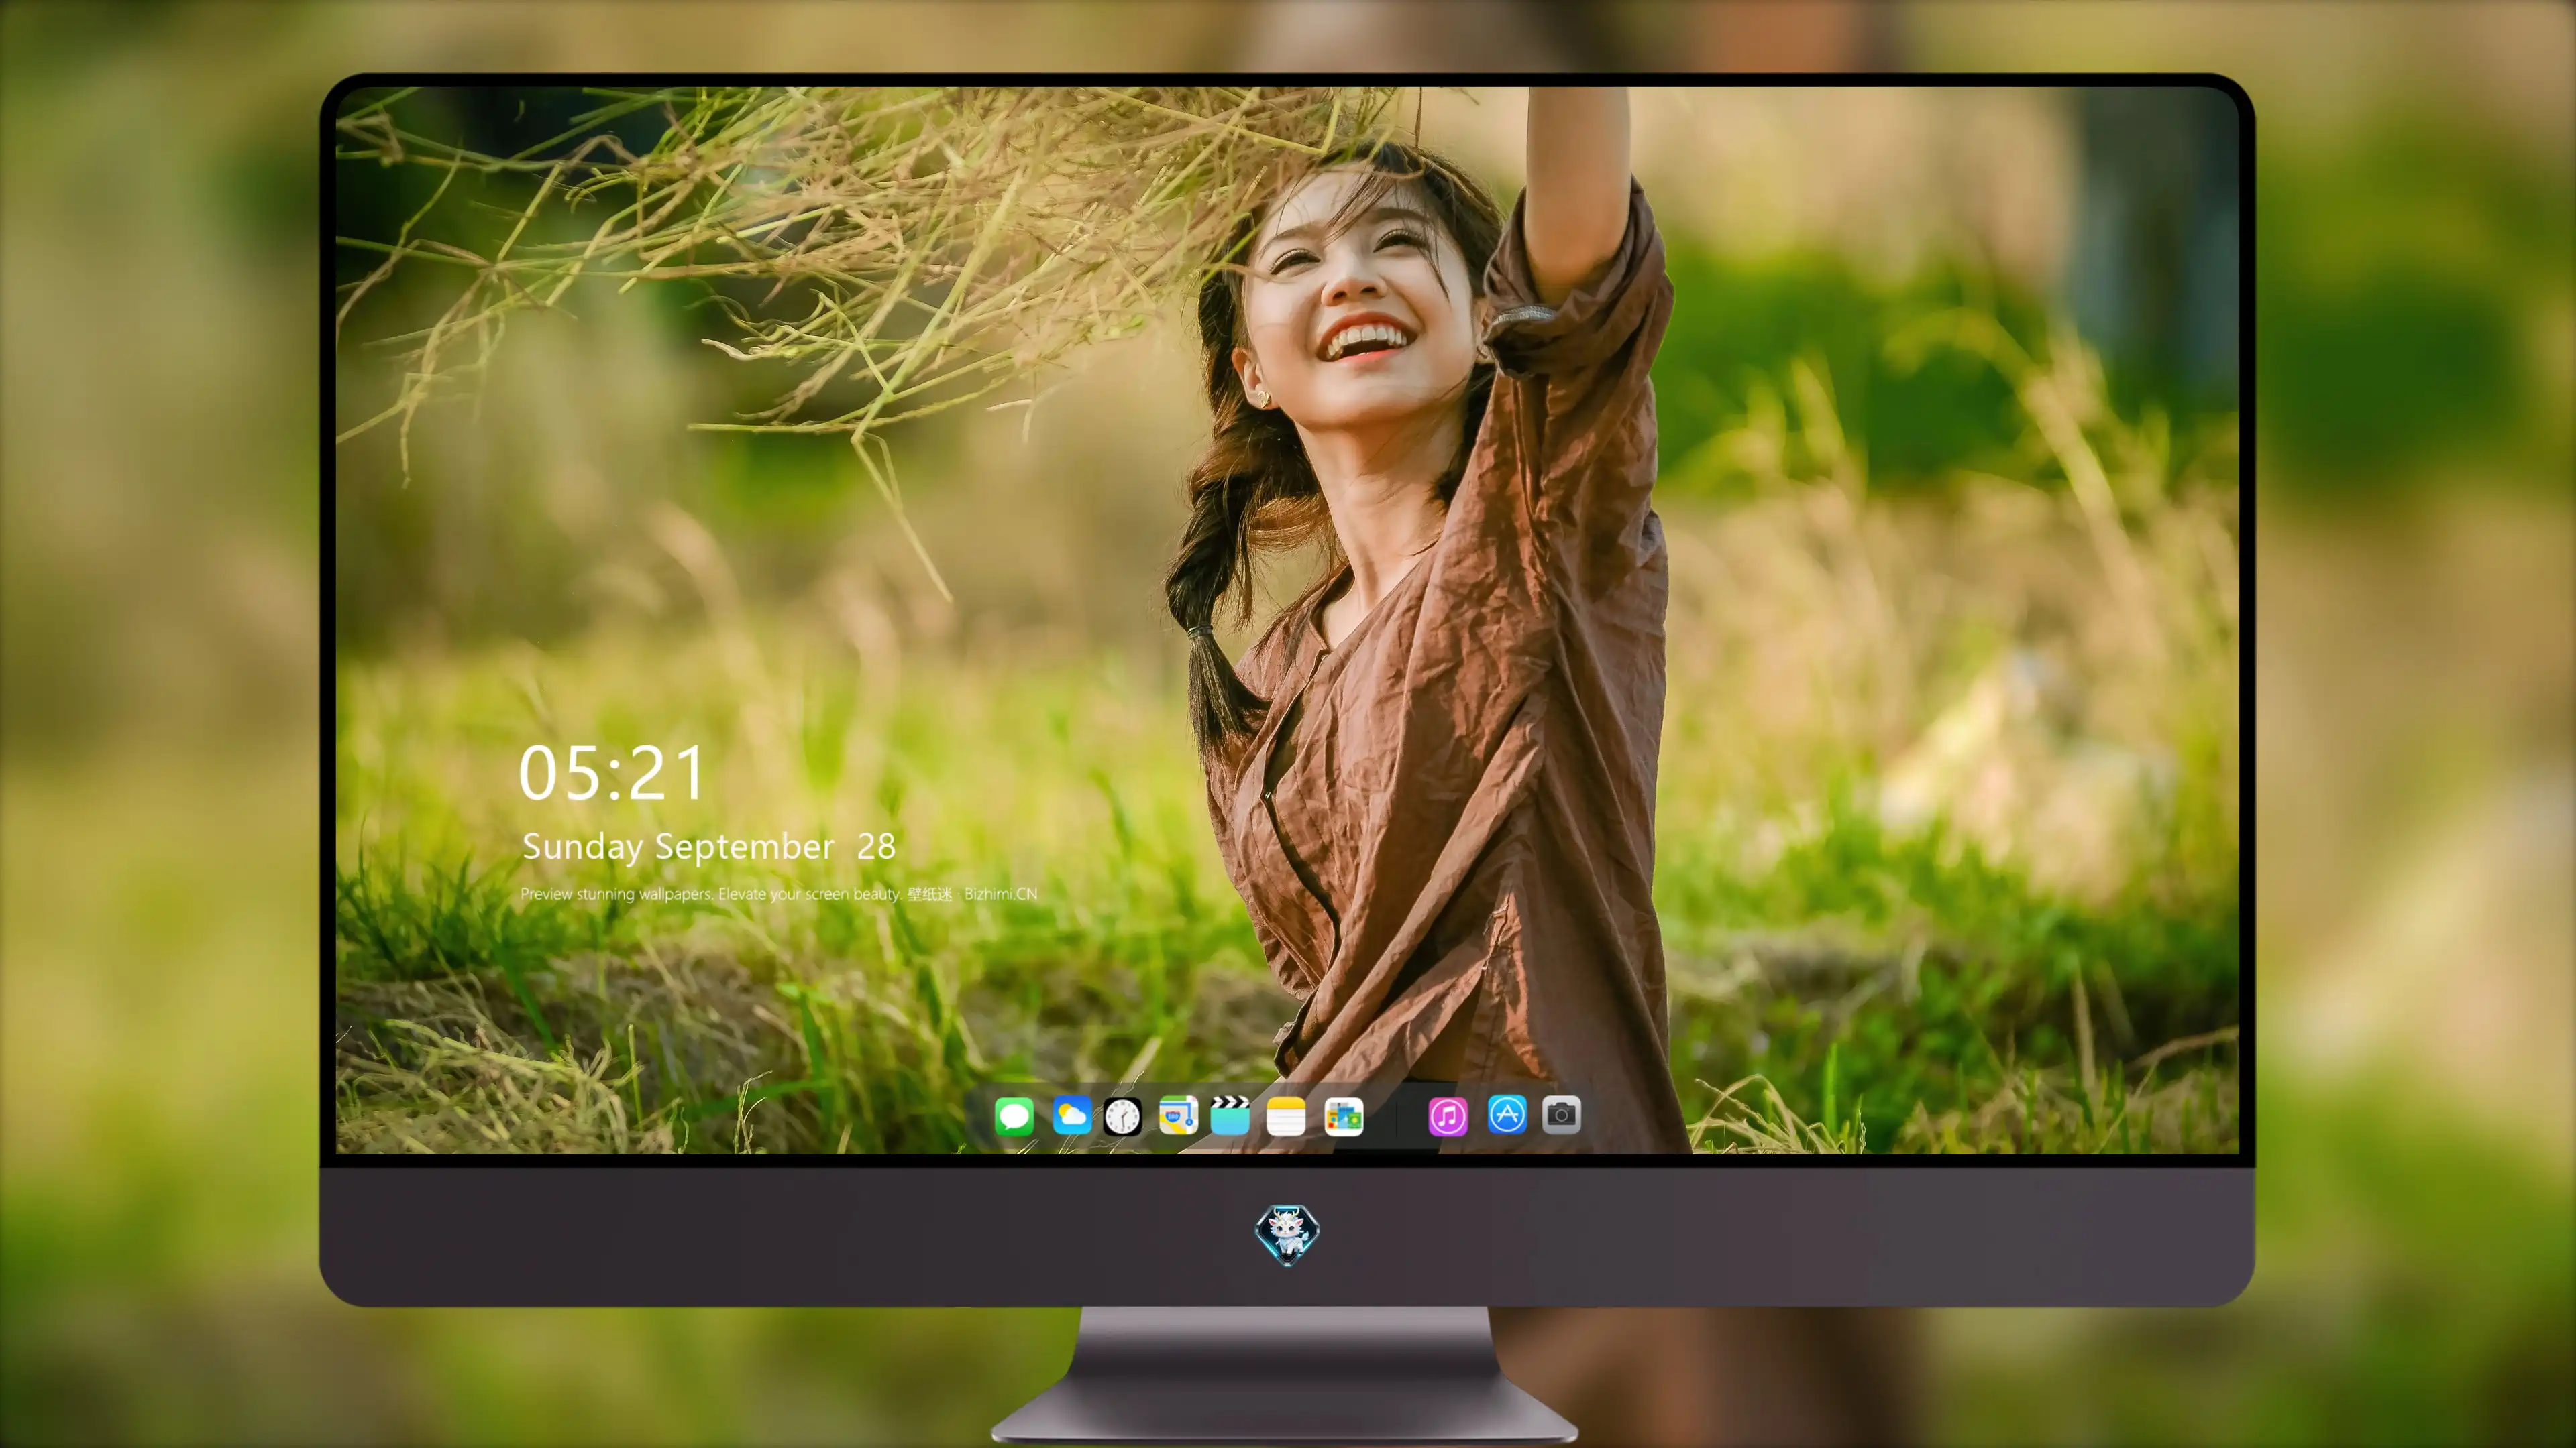The height and width of the screenshot is (1448, 2576).
Task: Click the date text Sunday September 28
Action: click(708, 847)
